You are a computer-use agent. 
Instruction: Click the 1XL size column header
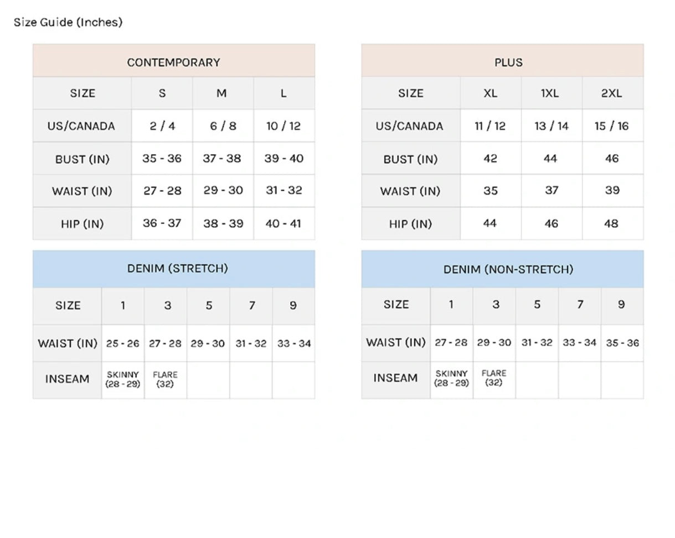coord(550,93)
